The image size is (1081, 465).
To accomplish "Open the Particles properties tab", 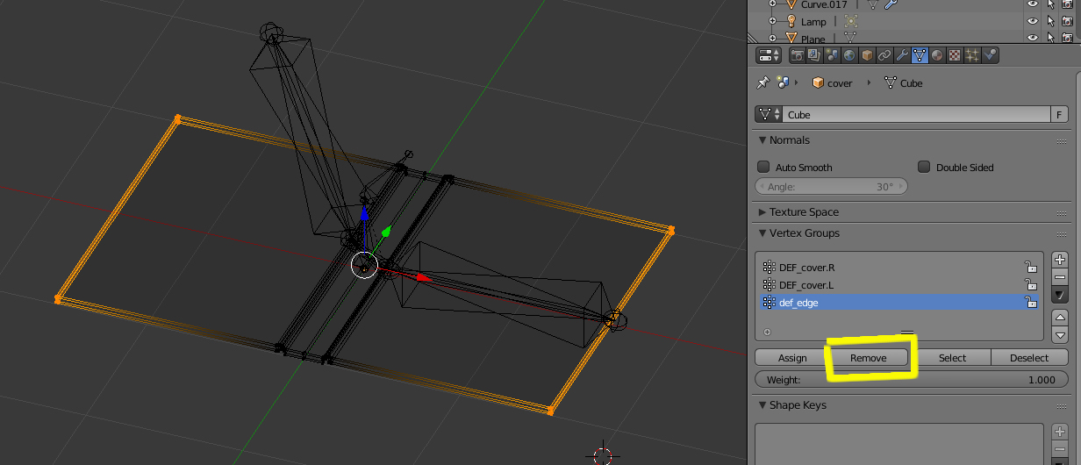I will click(972, 56).
